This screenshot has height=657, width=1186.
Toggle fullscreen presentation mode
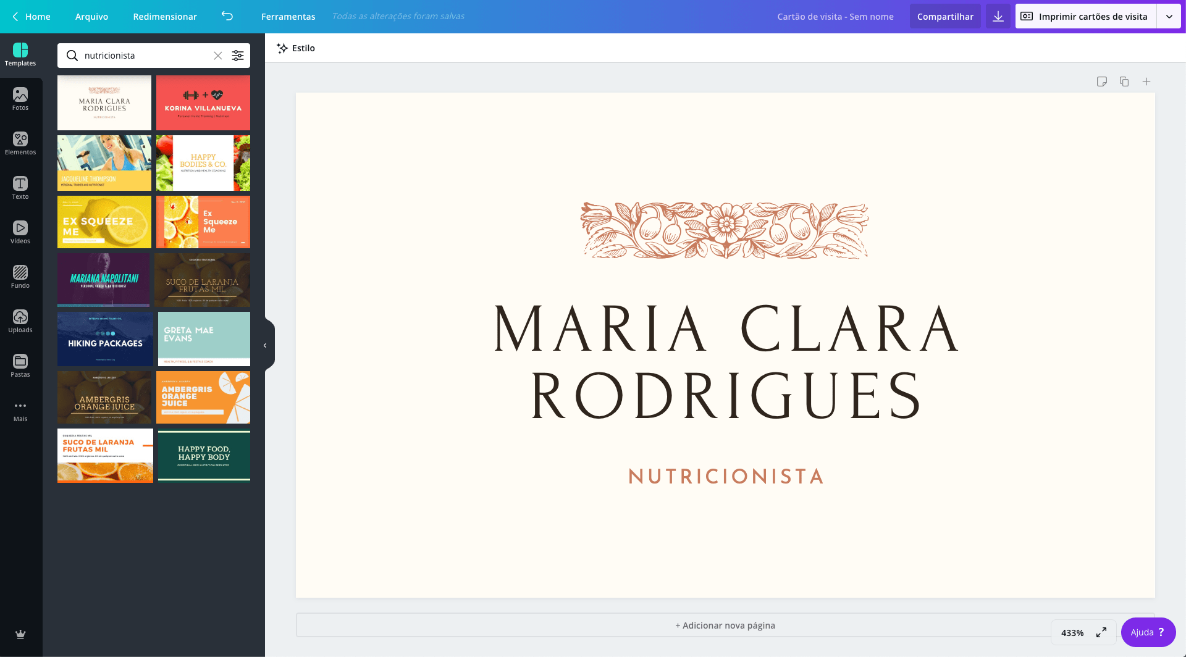pos(1101,632)
